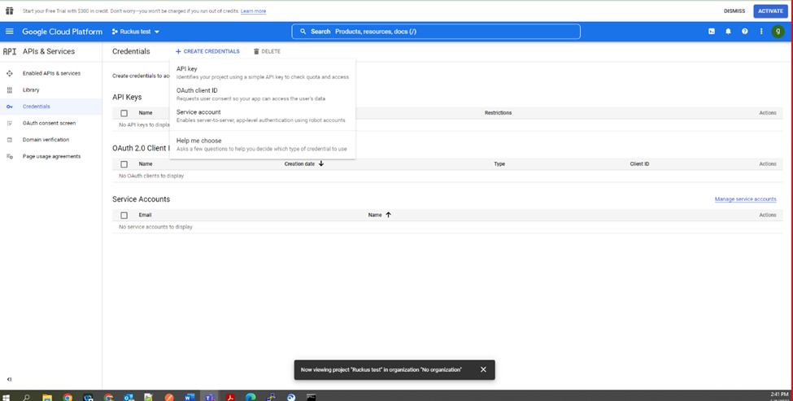Click the Client ID column header

coord(639,163)
